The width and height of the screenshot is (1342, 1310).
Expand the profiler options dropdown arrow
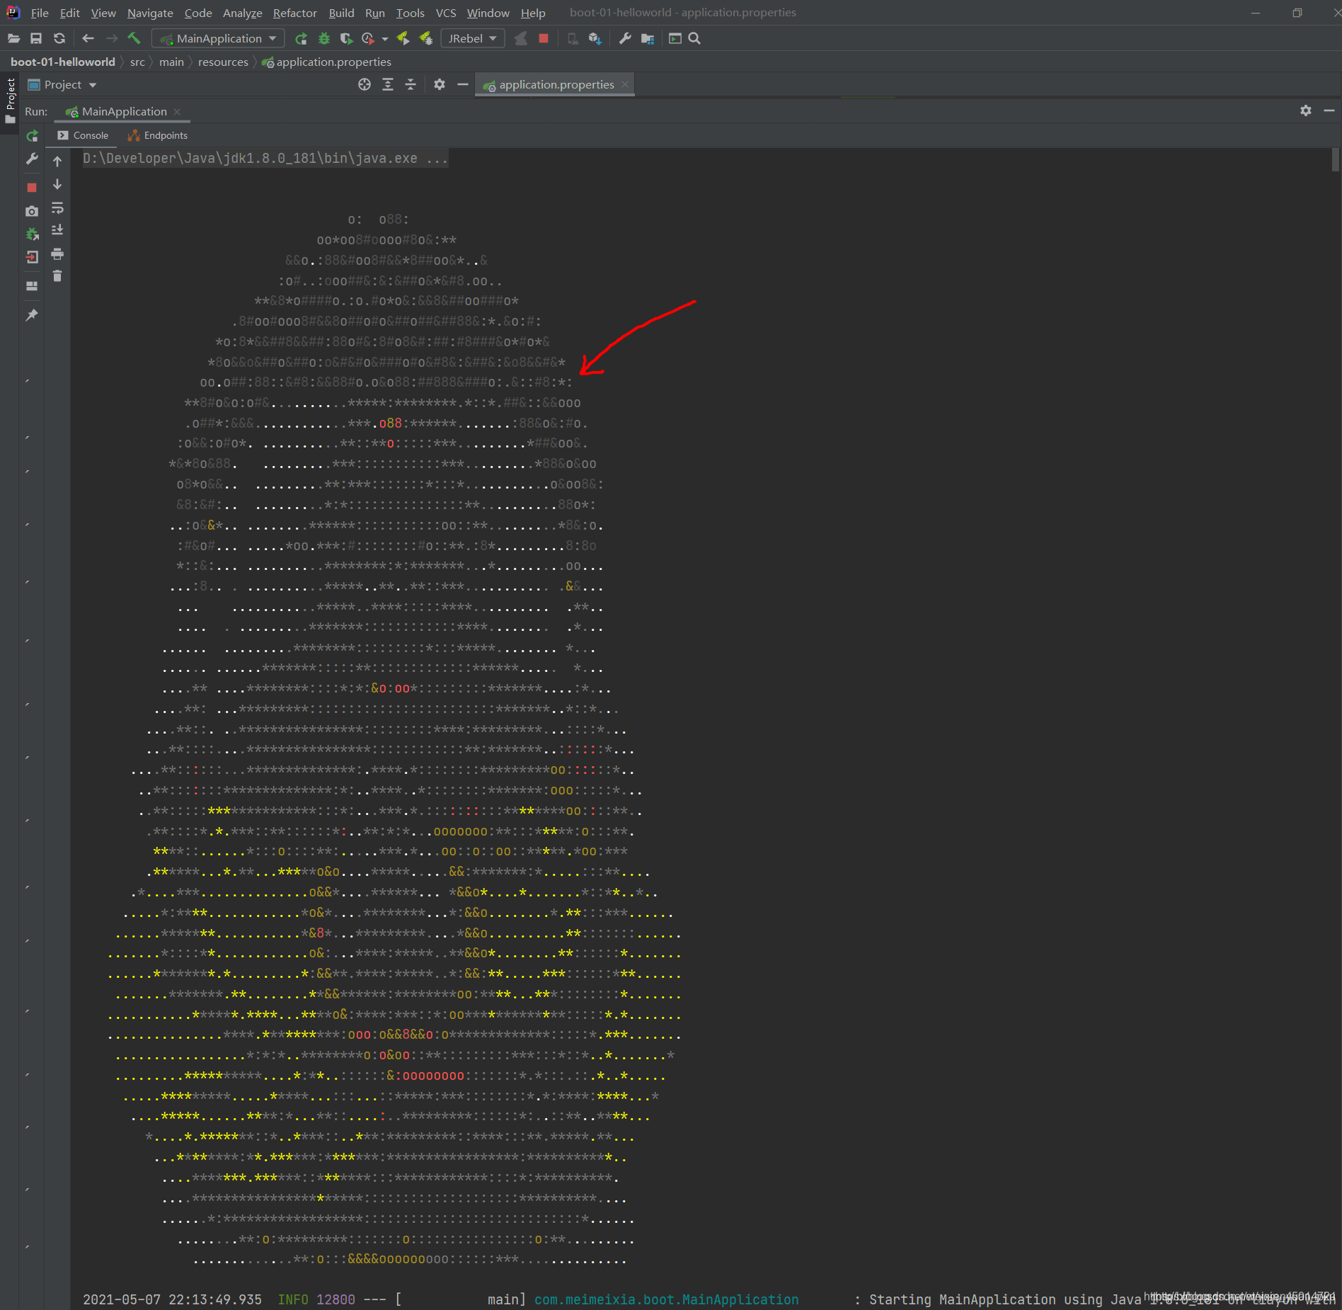pos(385,39)
